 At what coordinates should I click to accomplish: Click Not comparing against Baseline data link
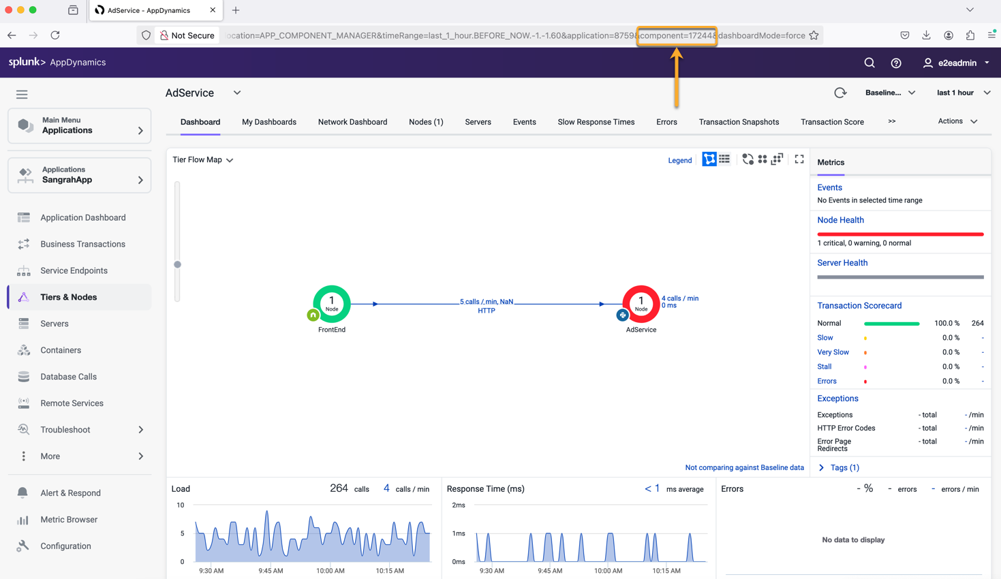pos(744,467)
